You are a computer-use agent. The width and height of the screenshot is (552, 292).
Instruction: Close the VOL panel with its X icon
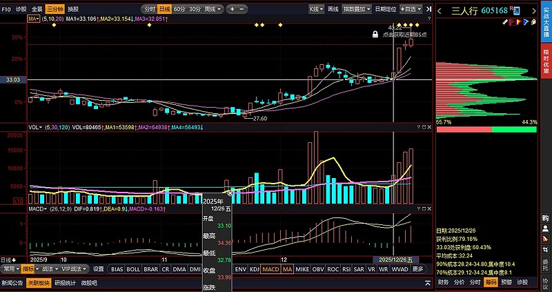point(430,128)
